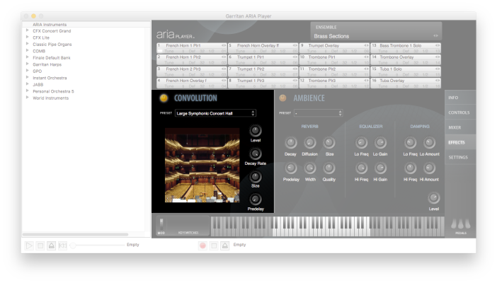The image size is (497, 283).
Task: Select JABB in the instrument list
Action: click(x=38, y=85)
